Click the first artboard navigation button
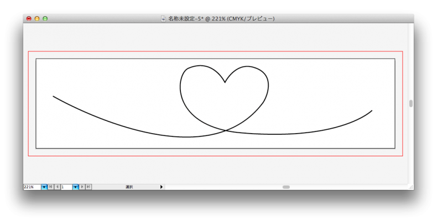This screenshot has width=437, height=222. pyautogui.click(x=51, y=187)
